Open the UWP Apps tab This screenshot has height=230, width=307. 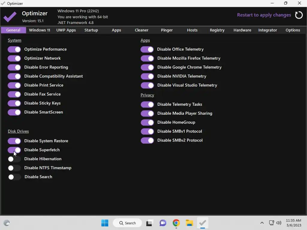point(66,30)
